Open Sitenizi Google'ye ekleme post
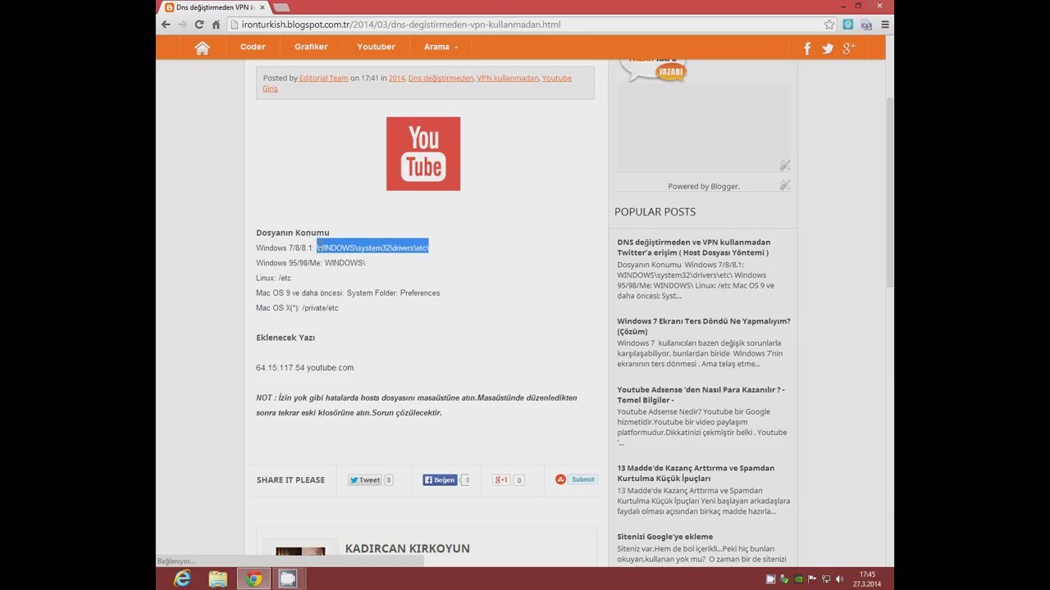The height and width of the screenshot is (590, 1050). click(x=665, y=537)
